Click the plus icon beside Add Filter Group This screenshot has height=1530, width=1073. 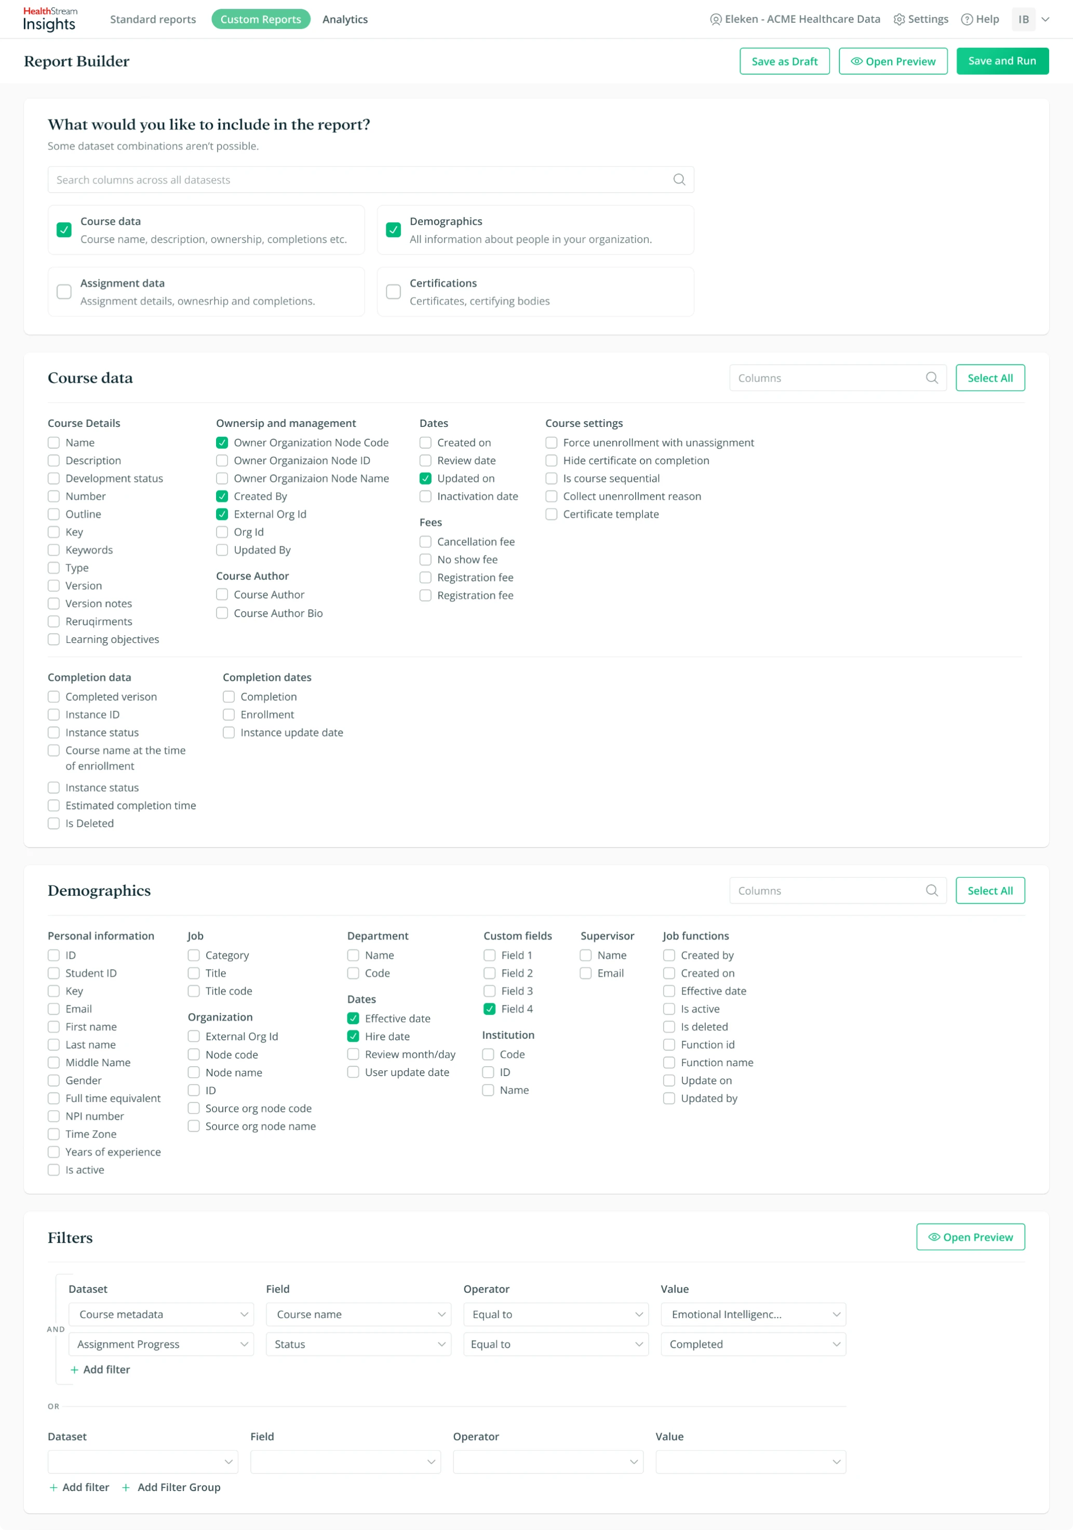(126, 1487)
